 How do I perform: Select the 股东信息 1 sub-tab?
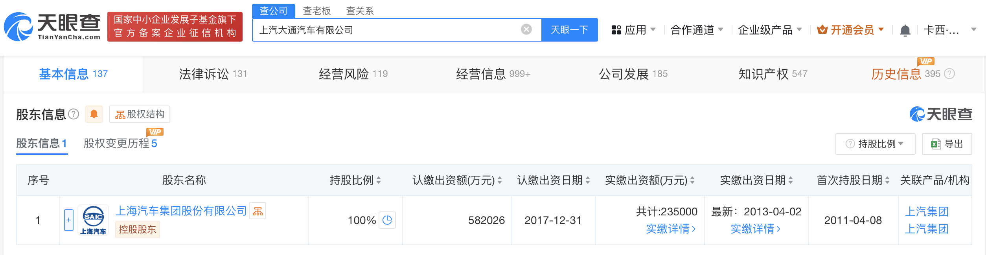42,144
